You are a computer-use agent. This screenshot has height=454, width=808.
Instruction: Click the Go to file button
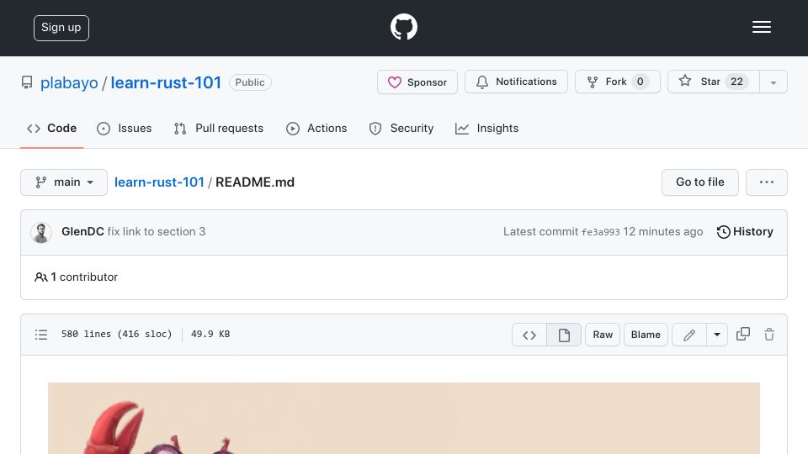pos(699,182)
